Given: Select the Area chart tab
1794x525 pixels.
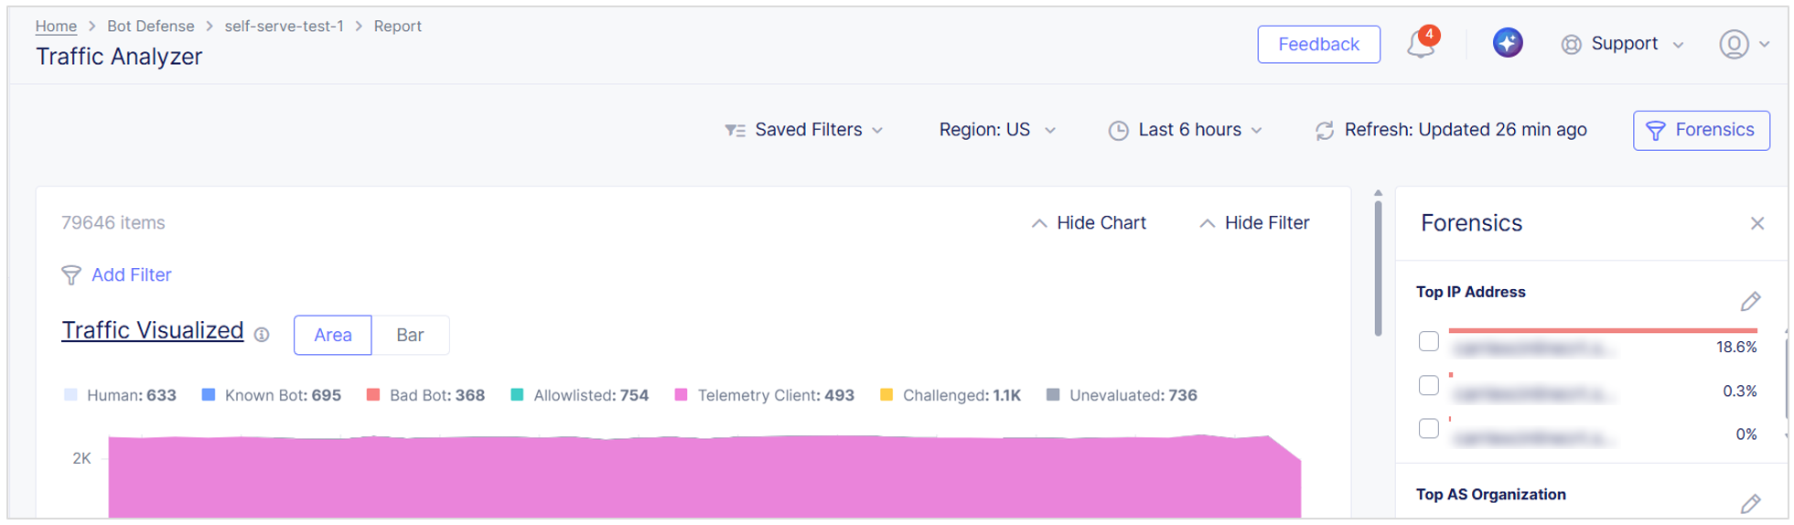Looking at the screenshot, I should [333, 335].
